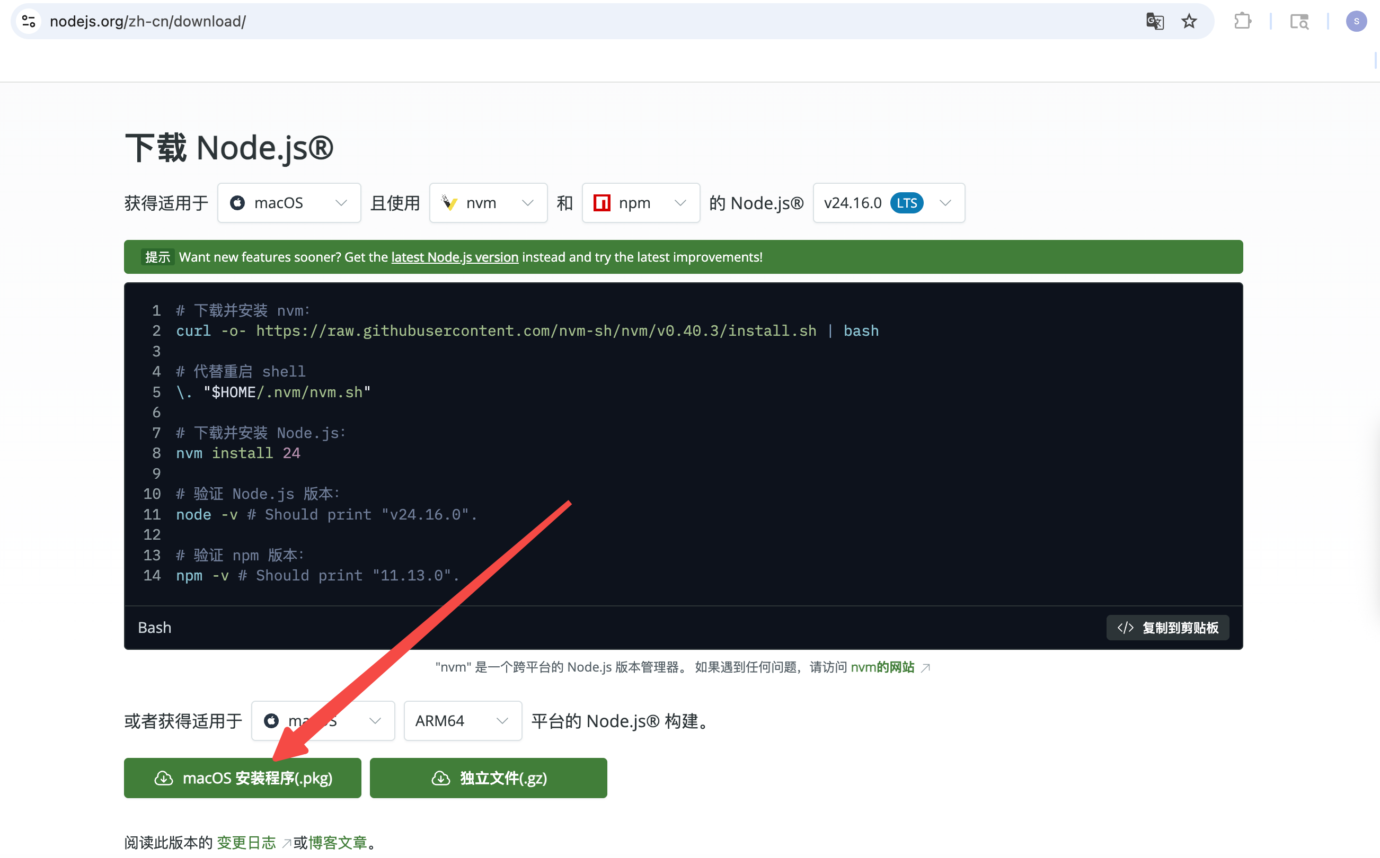Copy the code with 复制到剪贴板
Viewport: 1380px width, 858px height.
pos(1167,628)
